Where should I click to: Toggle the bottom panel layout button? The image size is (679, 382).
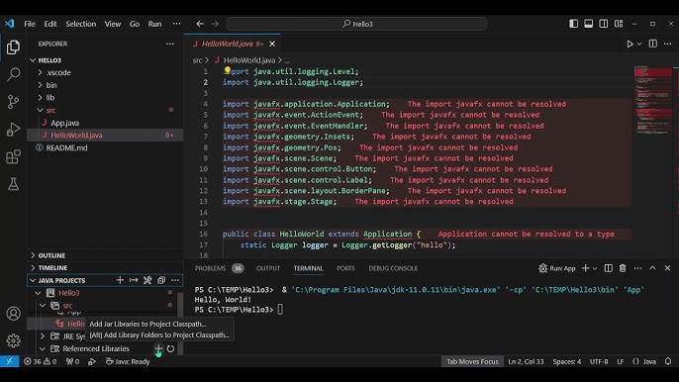(x=589, y=24)
